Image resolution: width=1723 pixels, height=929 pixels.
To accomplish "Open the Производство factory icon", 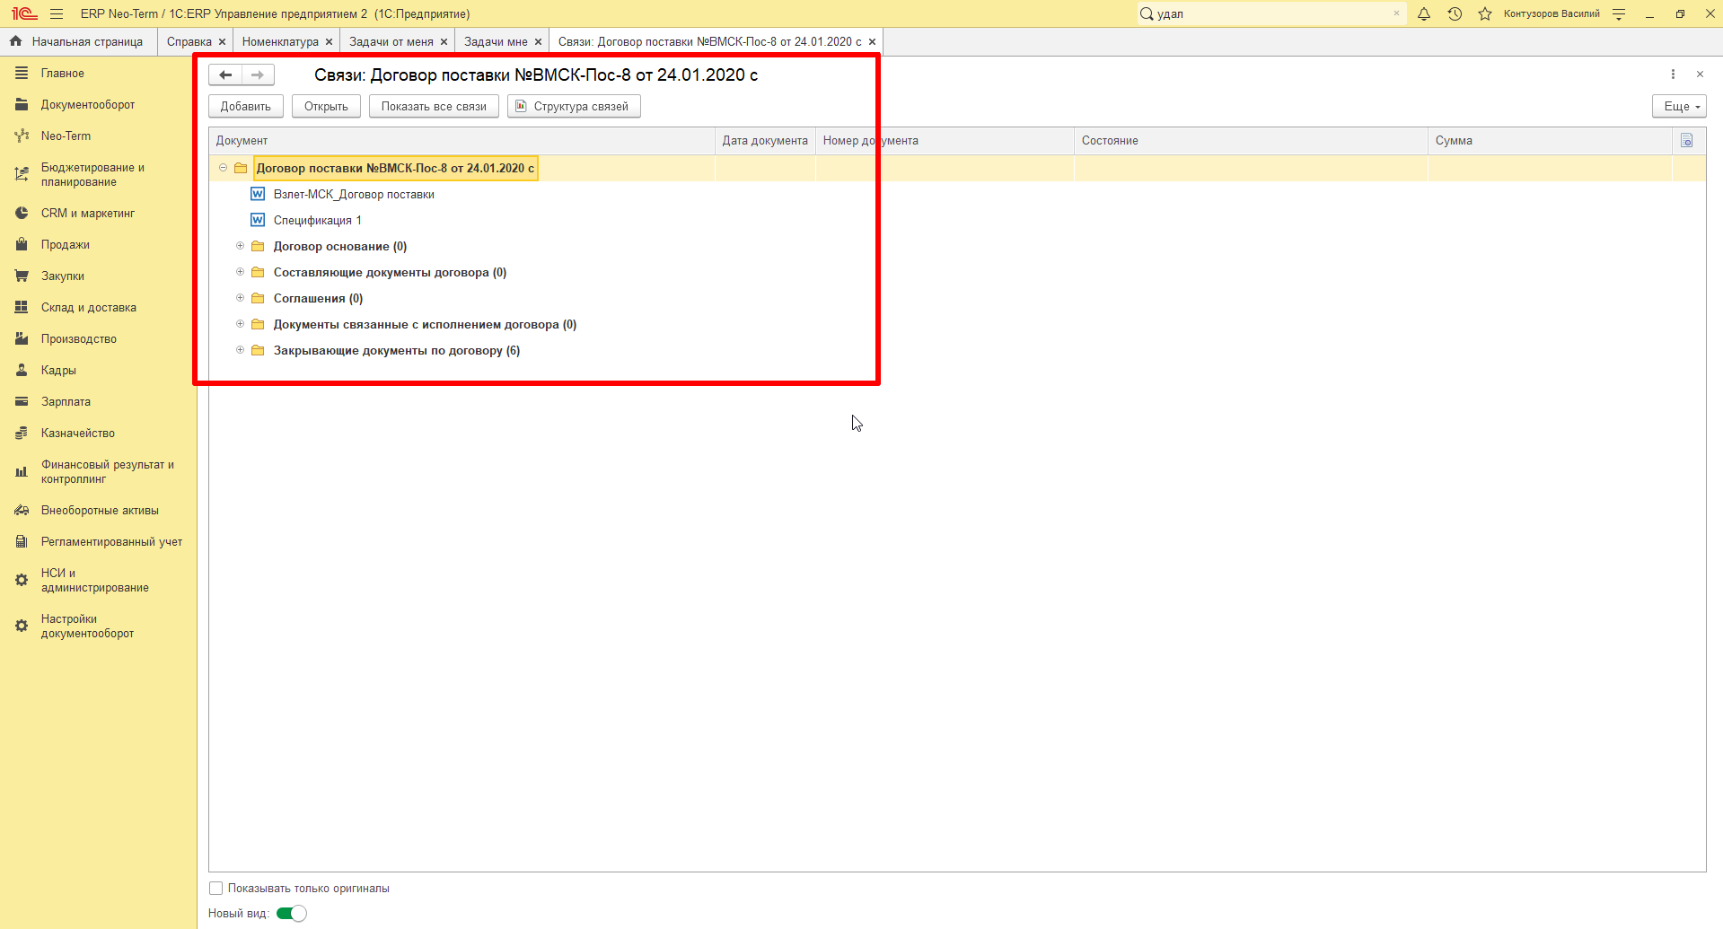I will click(22, 338).
